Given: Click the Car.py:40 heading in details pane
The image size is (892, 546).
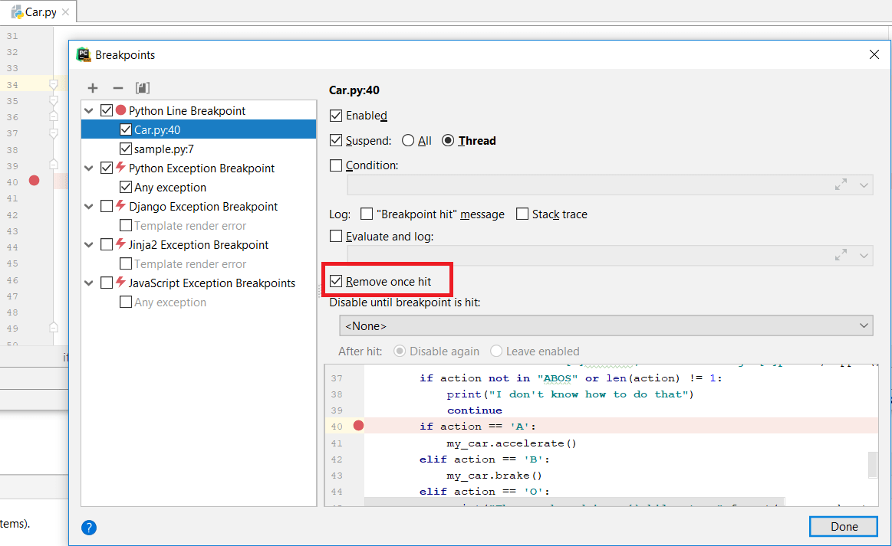Looking at the screenshot, I should tap(354, 90).
